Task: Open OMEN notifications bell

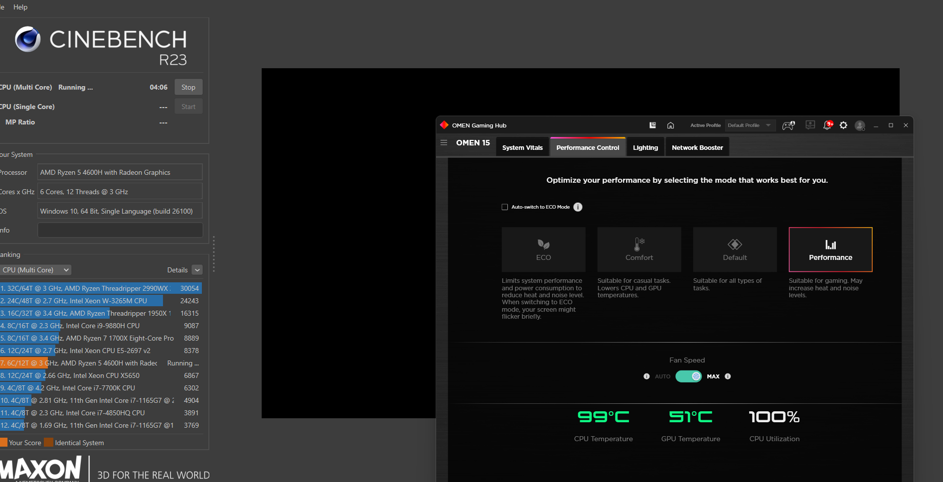Action: [826, 126]
